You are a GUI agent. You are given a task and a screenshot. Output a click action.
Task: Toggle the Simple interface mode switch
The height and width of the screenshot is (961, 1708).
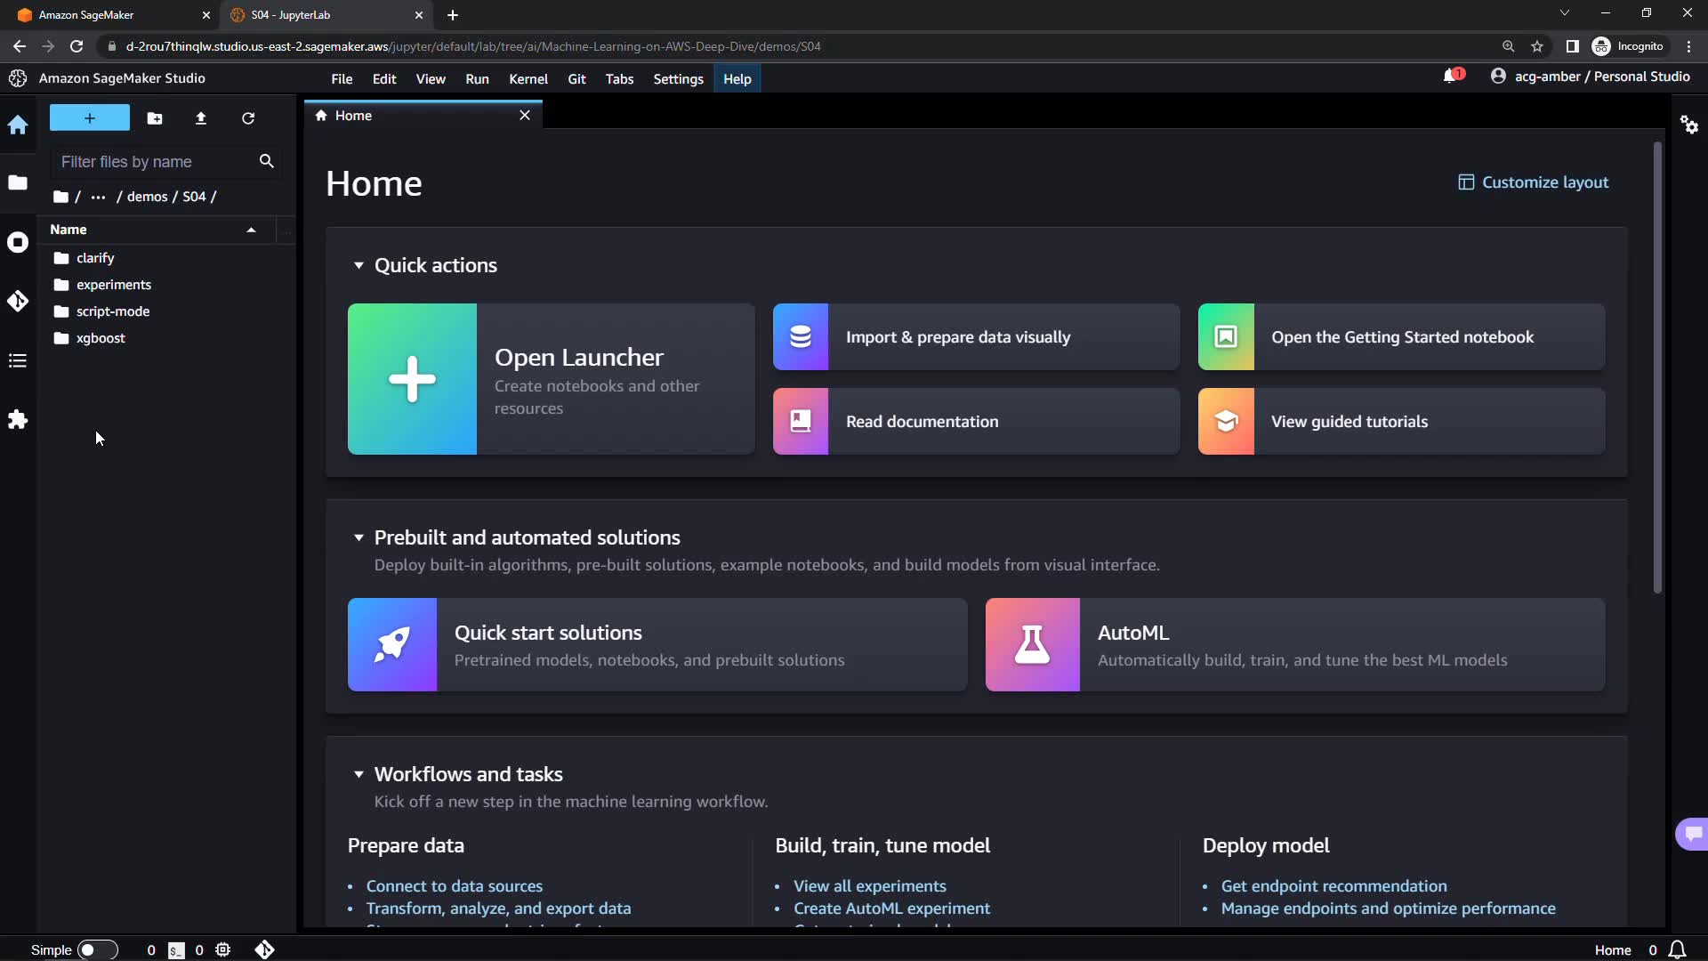click(x=97, y=949)
